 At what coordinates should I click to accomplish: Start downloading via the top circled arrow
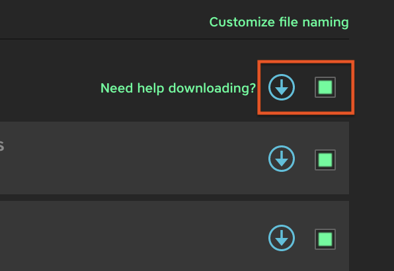(282, 87)
